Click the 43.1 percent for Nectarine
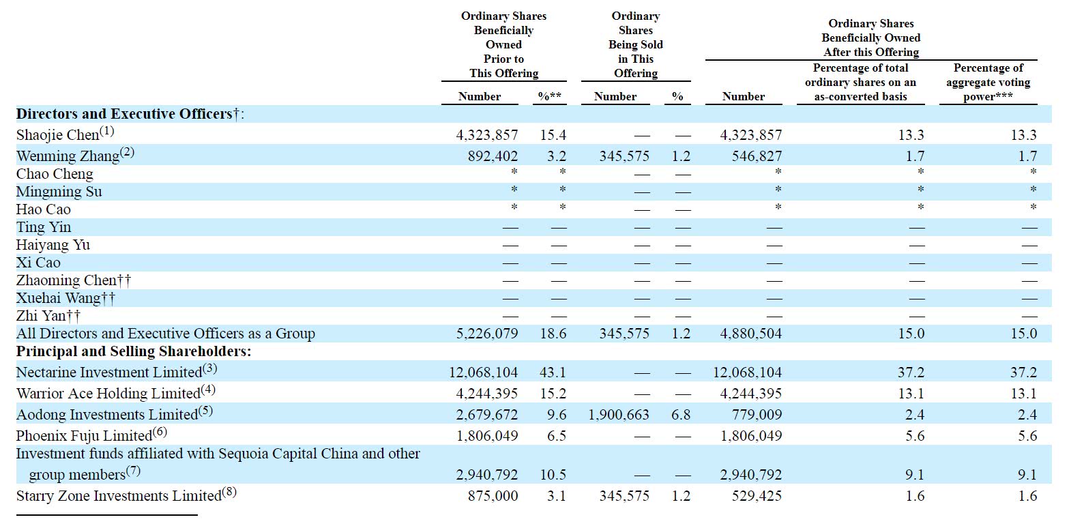 pos(553,372)
